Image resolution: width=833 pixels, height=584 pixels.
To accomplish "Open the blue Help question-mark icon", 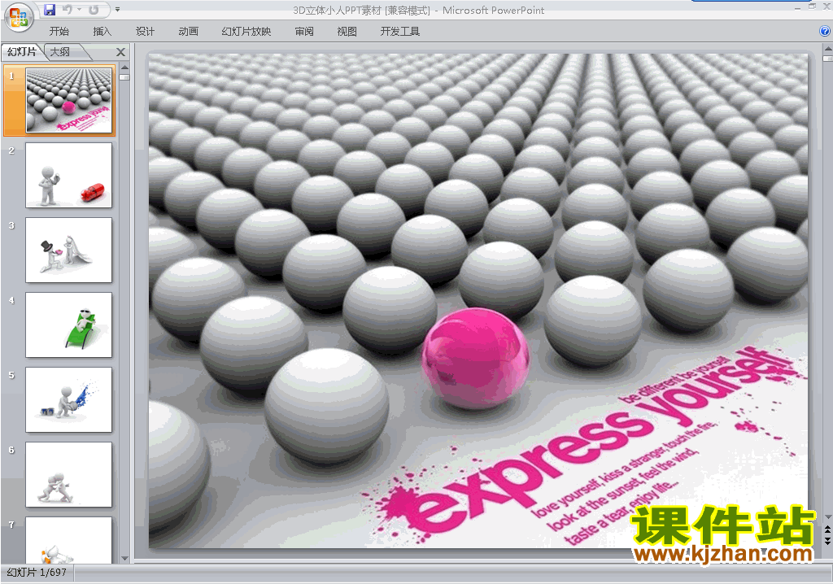I will click(x=825, y=32).
